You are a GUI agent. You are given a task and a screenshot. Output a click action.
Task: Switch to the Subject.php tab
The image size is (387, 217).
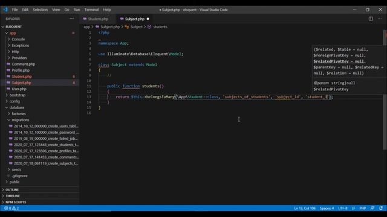click(135, 19)
